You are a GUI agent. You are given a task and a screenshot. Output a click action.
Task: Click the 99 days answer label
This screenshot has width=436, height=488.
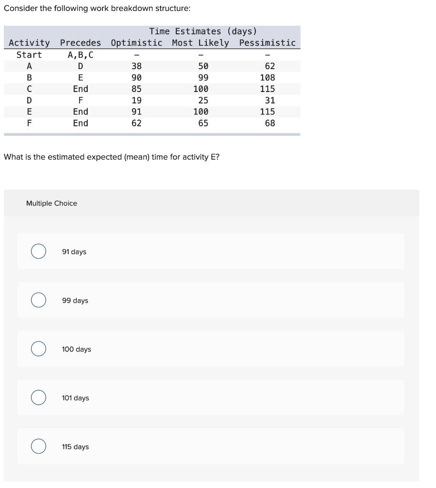point(75,300)
